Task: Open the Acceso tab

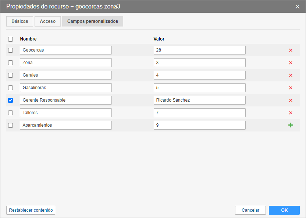Action: (48, 21)
